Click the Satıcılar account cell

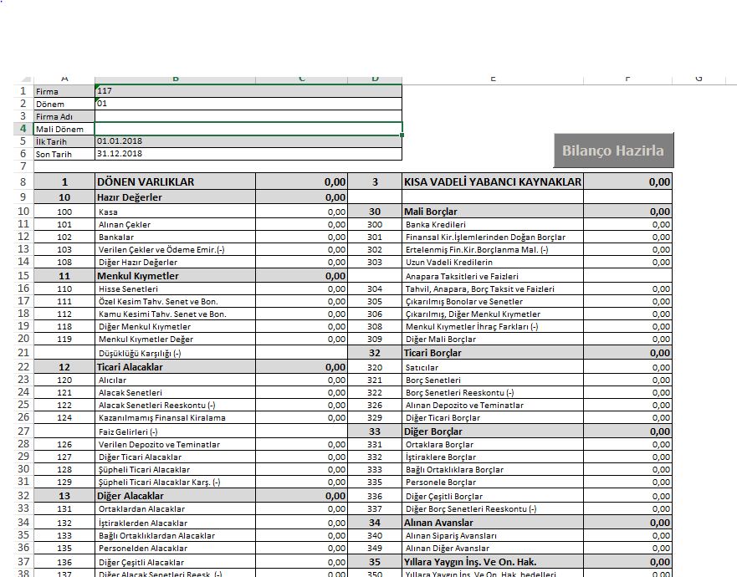click(492, 367)
